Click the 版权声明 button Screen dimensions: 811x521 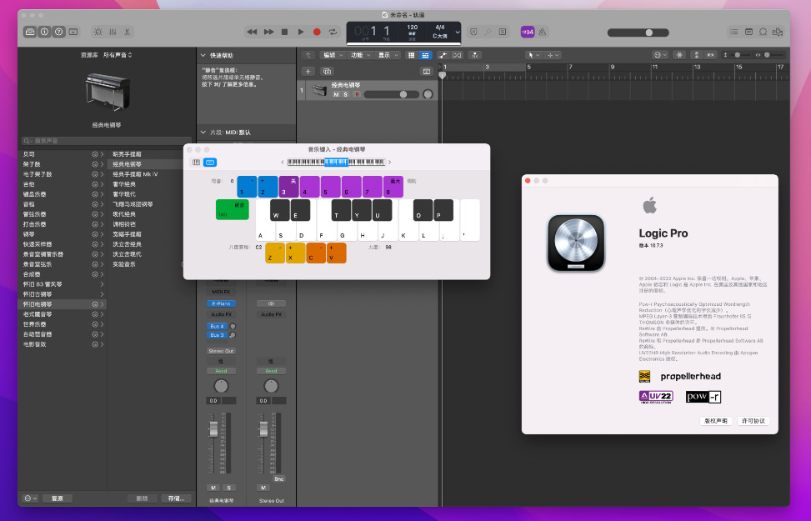(715, 421)
